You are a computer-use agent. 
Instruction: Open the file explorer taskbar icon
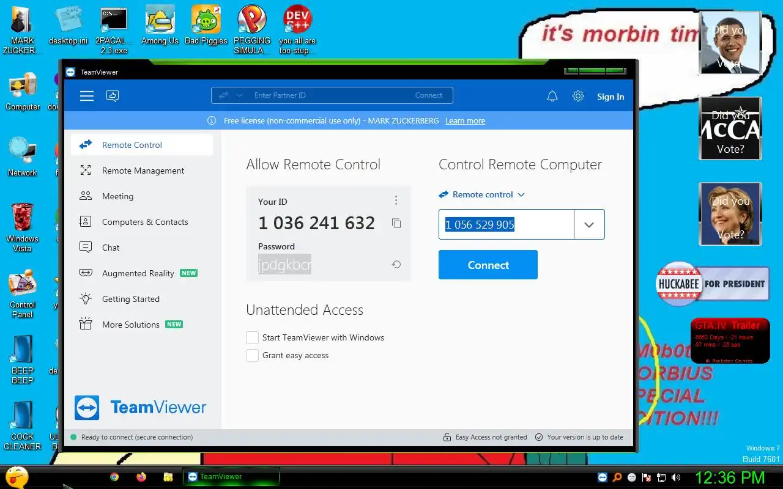point(168,477)
